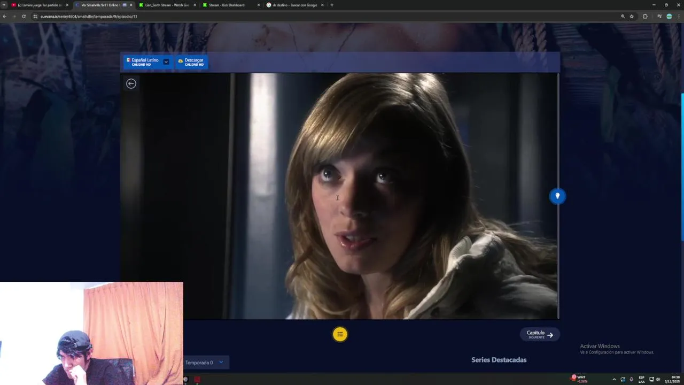Open the zoom magnifier icon in address bar
The image size is (684, 385).
click(623, 16)
